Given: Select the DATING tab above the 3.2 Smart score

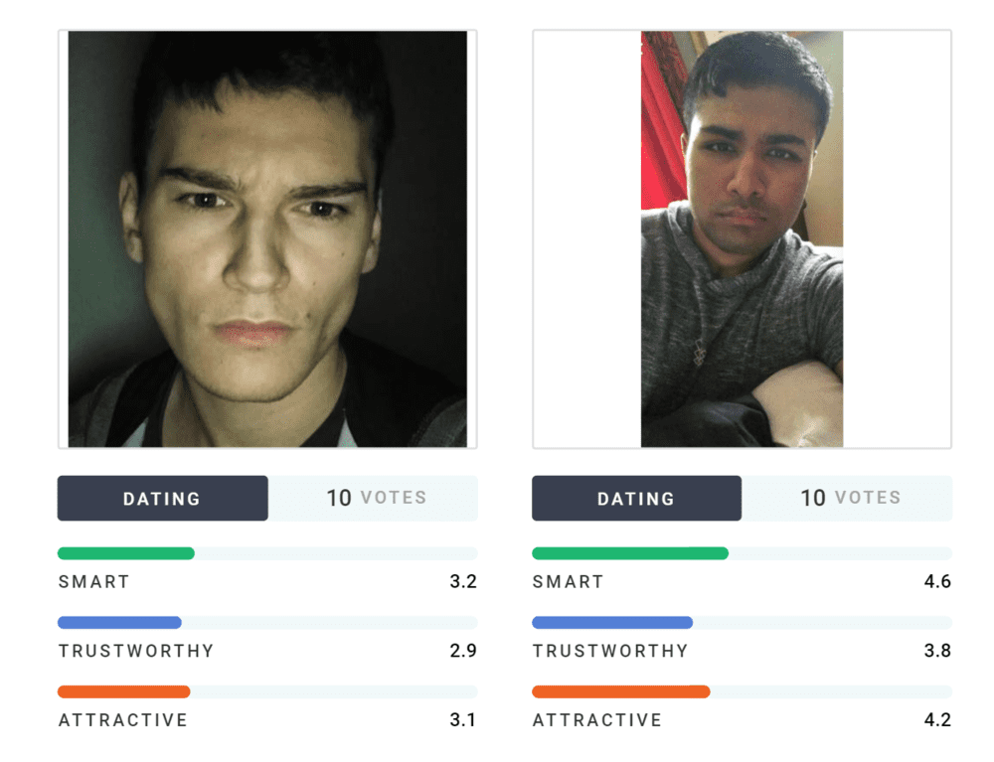Looking at the screenshot, I should click(x=162, y=499).
